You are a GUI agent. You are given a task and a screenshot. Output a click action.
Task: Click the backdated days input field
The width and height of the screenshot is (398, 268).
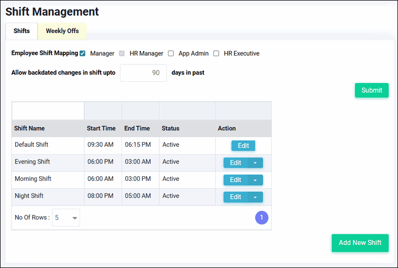(143, 73)
